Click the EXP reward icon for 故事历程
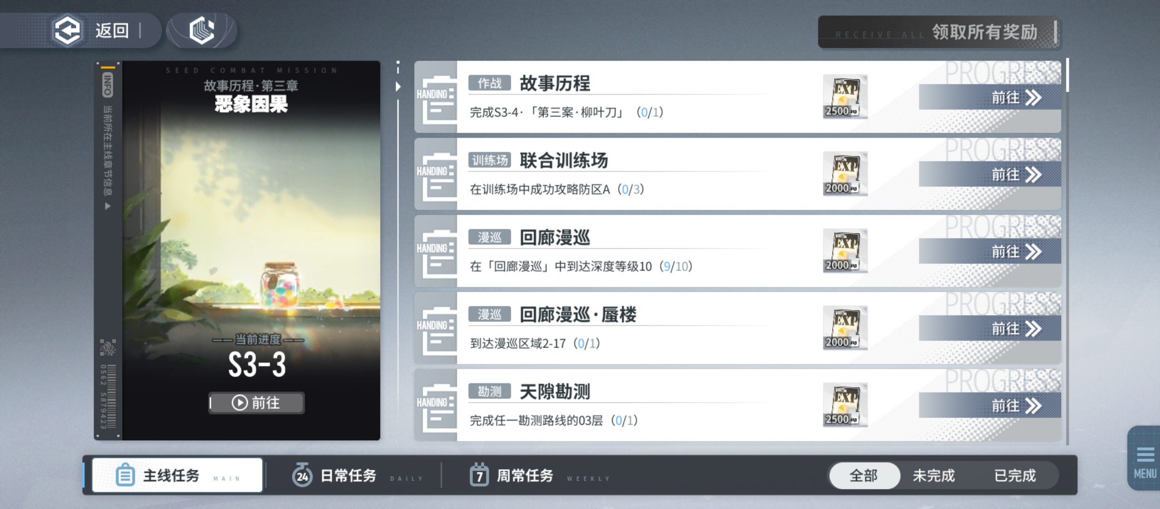 pyautogui.click(x=845, y=96)
